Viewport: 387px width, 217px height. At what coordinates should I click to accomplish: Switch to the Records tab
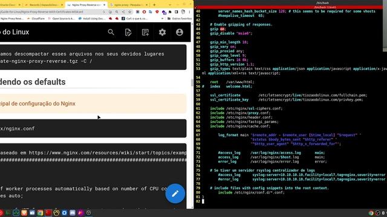[x=44, y=5]
